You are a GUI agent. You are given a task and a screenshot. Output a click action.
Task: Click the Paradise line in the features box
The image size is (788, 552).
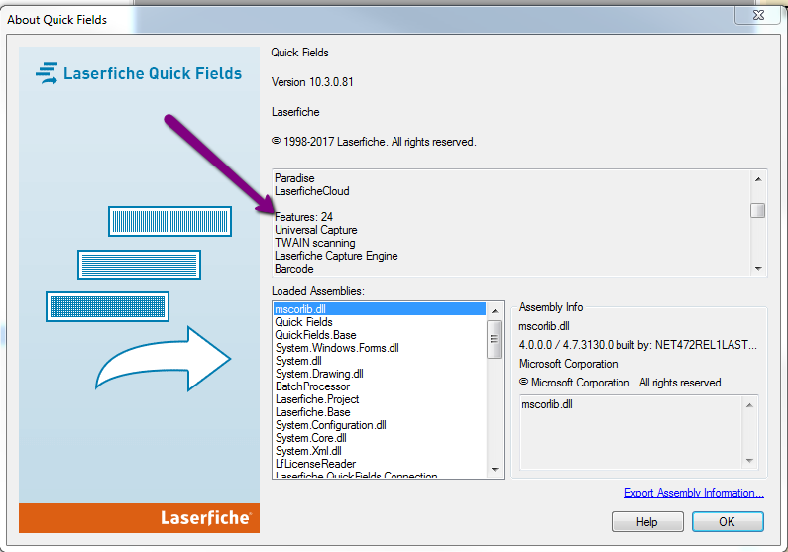pos(294,178)
